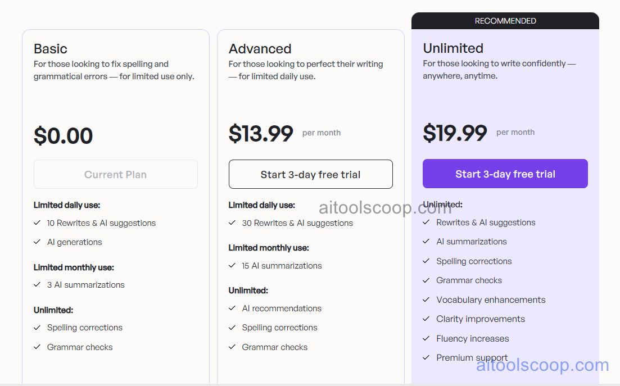Click the checkmark beside AI recommendations
Screen dimensions: 620x386
point(232,308)
